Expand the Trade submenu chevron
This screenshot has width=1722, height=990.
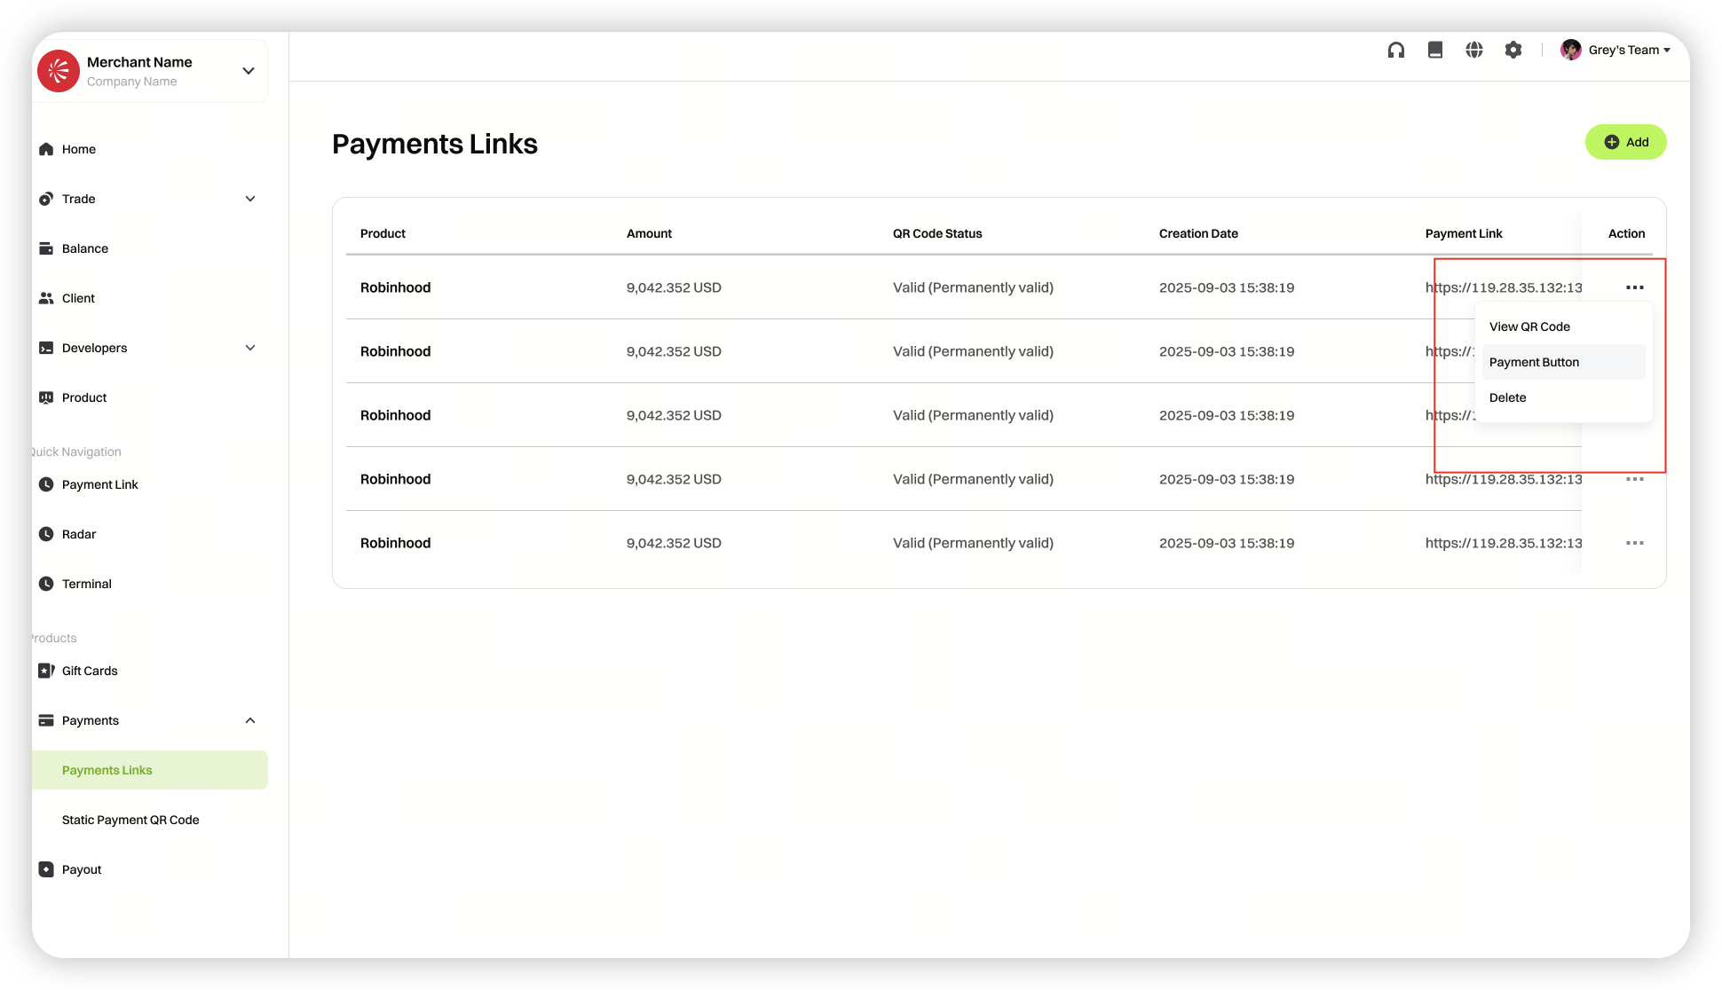pos(250,199)
